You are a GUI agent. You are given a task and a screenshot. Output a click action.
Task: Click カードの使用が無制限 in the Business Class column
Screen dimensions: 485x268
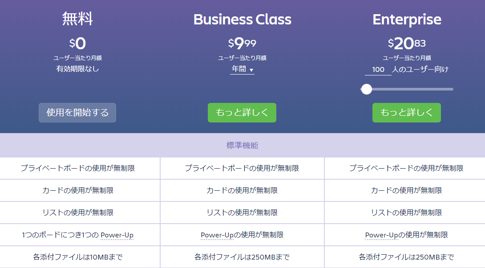[242, 190]
